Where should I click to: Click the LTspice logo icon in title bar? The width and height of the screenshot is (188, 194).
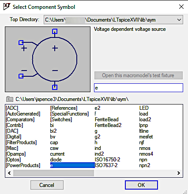(7, 7)
